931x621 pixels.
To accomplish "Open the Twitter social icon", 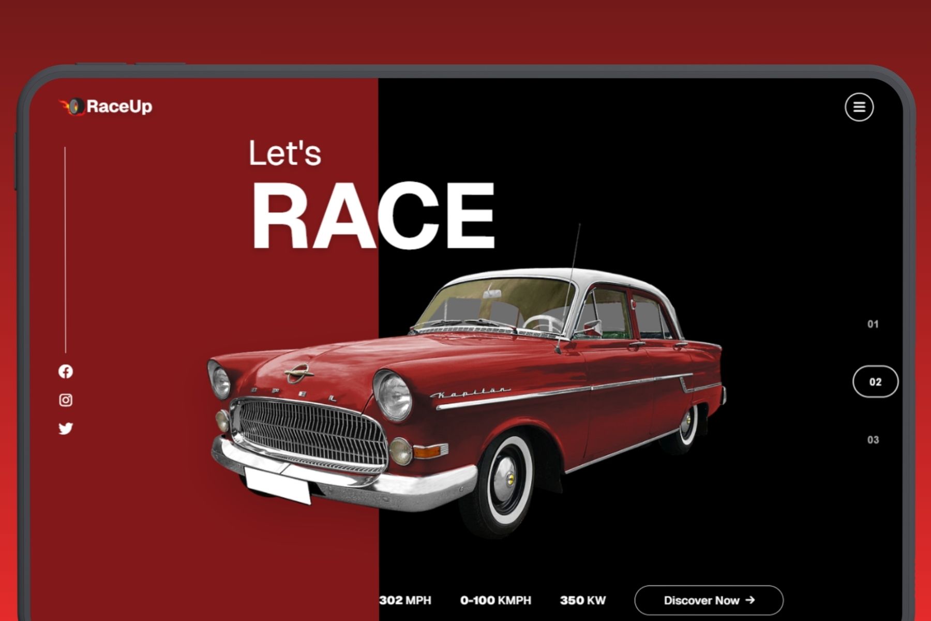I will pyautogui.click(x=65, y=428).
